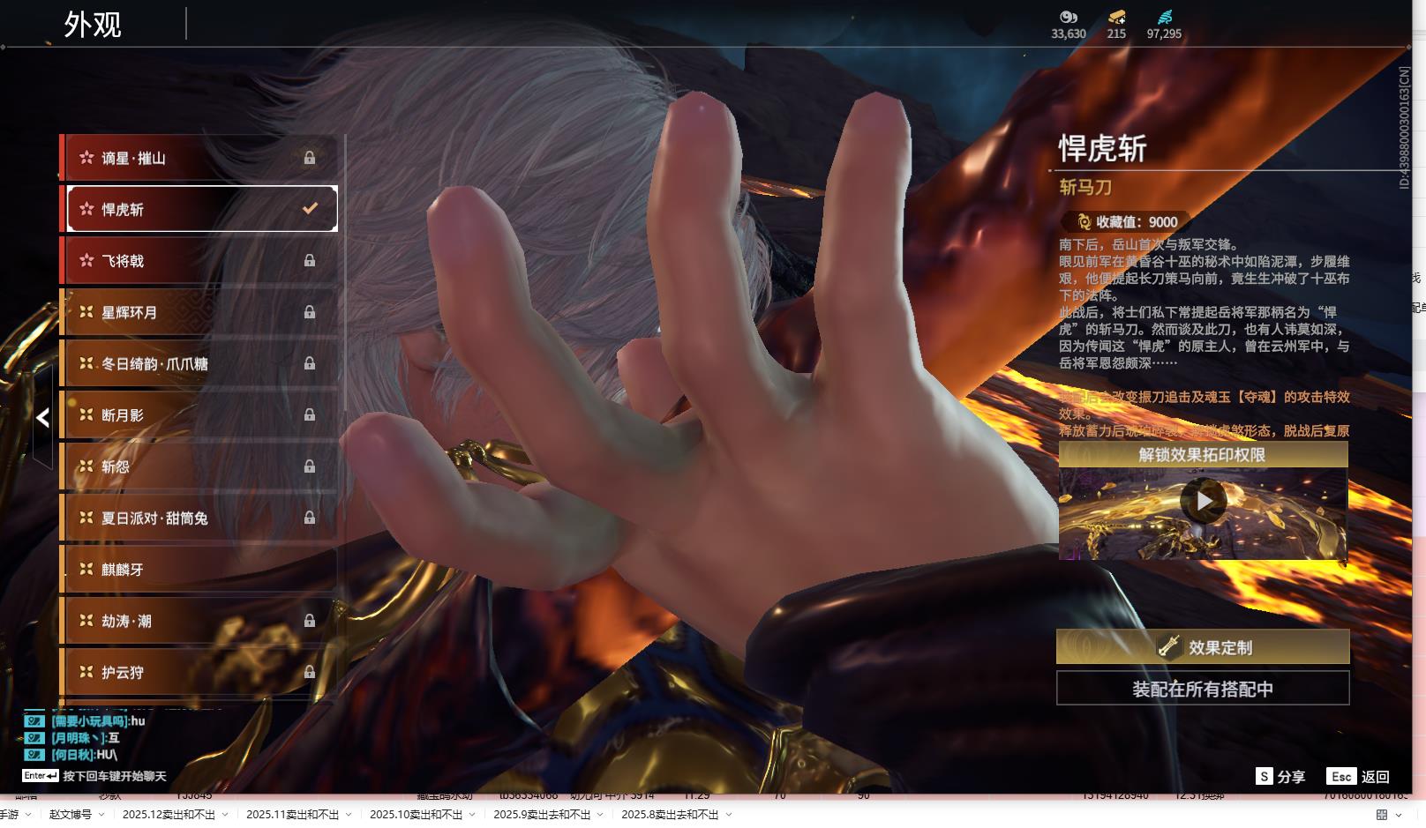This screenshot has height=828, width=1426.
Task: Click the spiral 收藏值 collection value icon
Action: click(1084, 222)
